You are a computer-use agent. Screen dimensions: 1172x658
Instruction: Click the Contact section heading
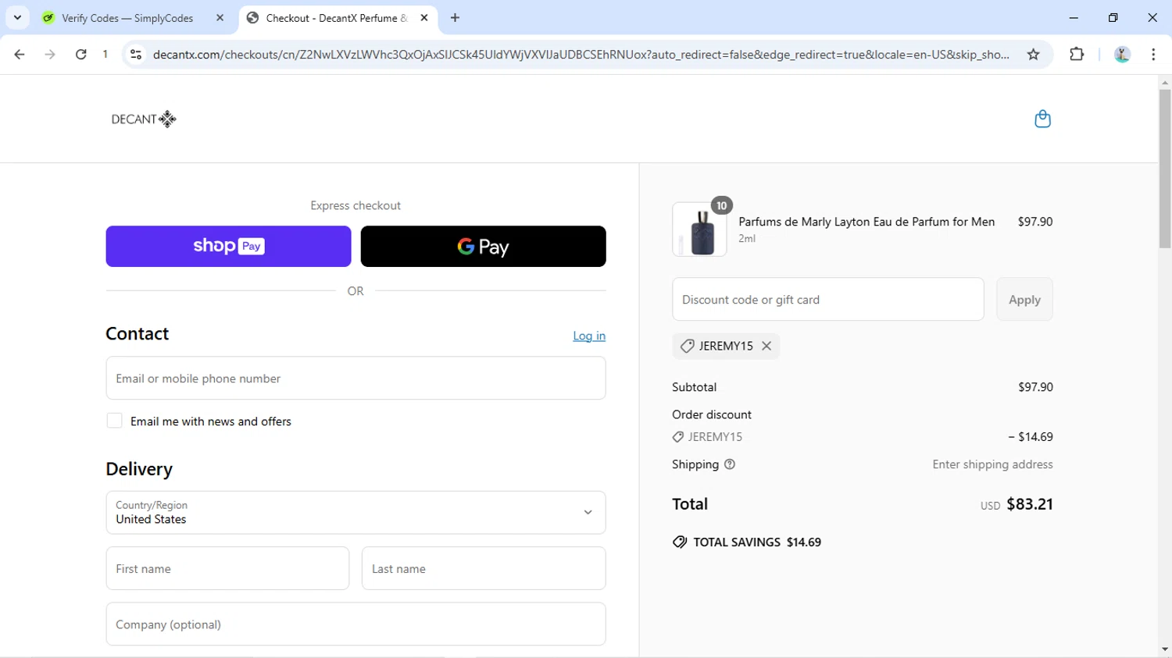pos(138,333)
